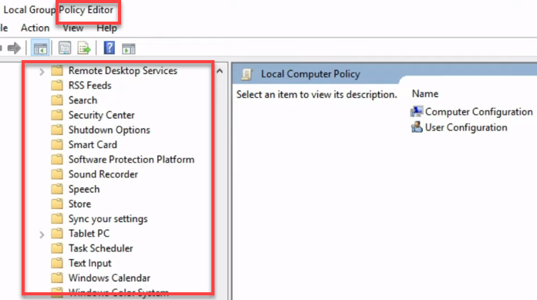Image resolution: width=537 pixels, height=300 pixels.
Task: Click the Task Scheduler folder icon
Action: [x=57, y=248]
